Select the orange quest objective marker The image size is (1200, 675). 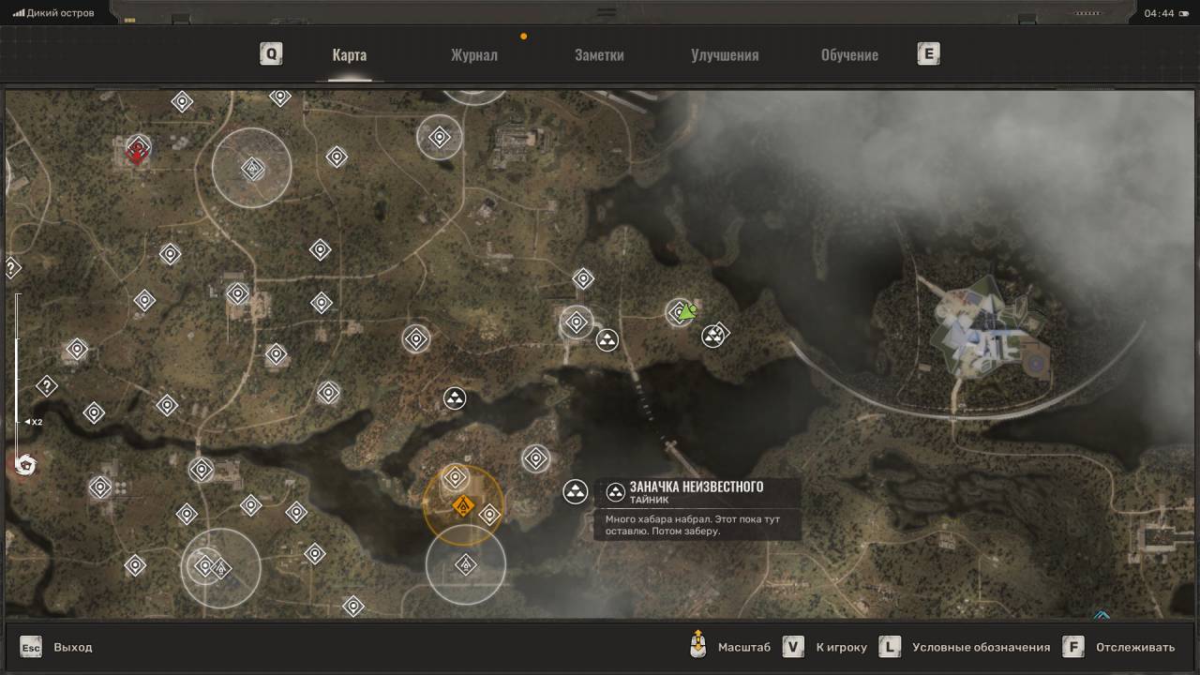pos(461,507)
